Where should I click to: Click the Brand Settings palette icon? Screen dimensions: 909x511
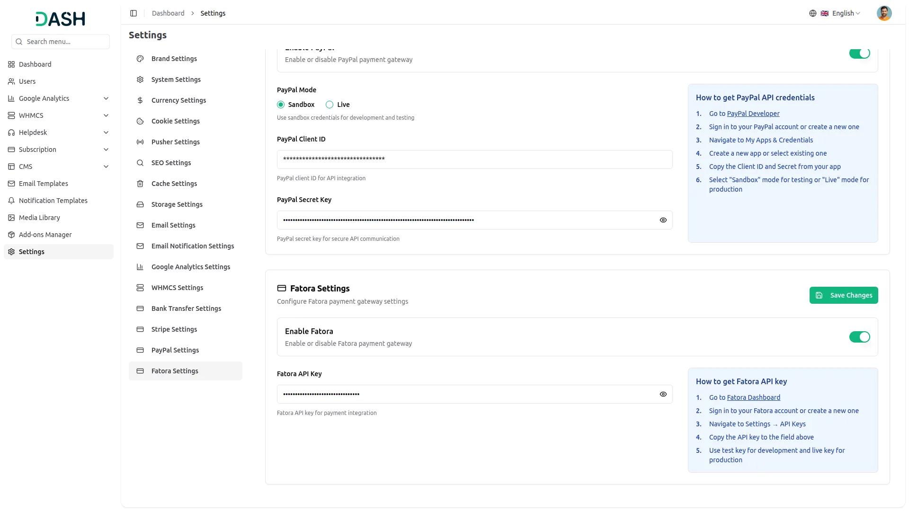click(140, 59)
